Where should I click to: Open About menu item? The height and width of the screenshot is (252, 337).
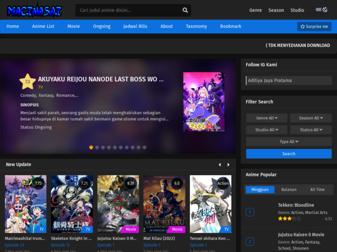[x=166, y=26]
